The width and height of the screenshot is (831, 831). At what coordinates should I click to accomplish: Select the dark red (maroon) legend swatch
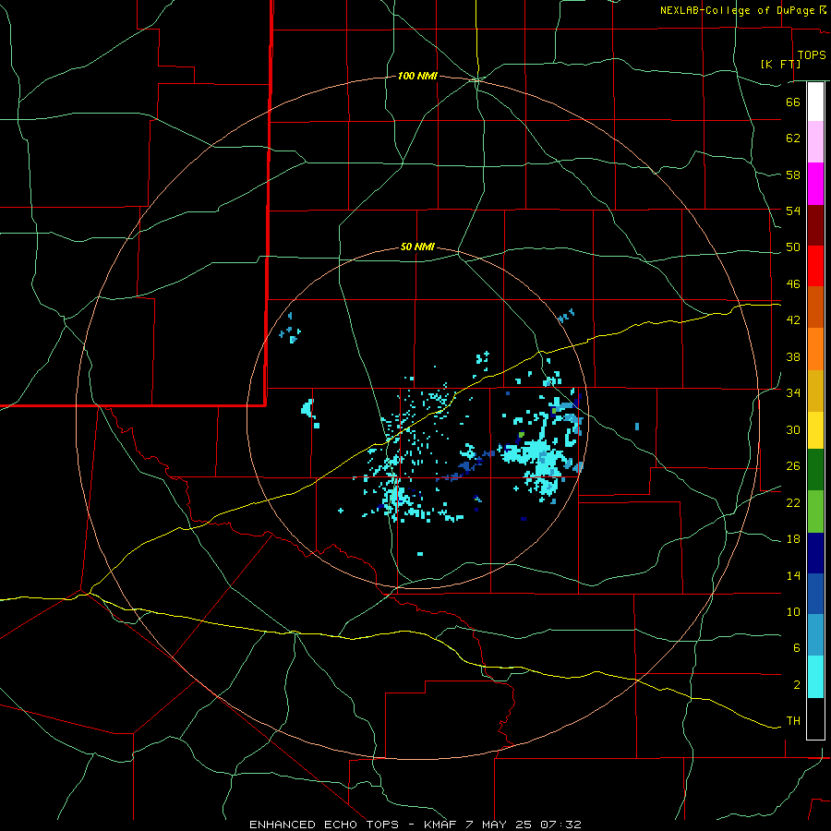815,225
